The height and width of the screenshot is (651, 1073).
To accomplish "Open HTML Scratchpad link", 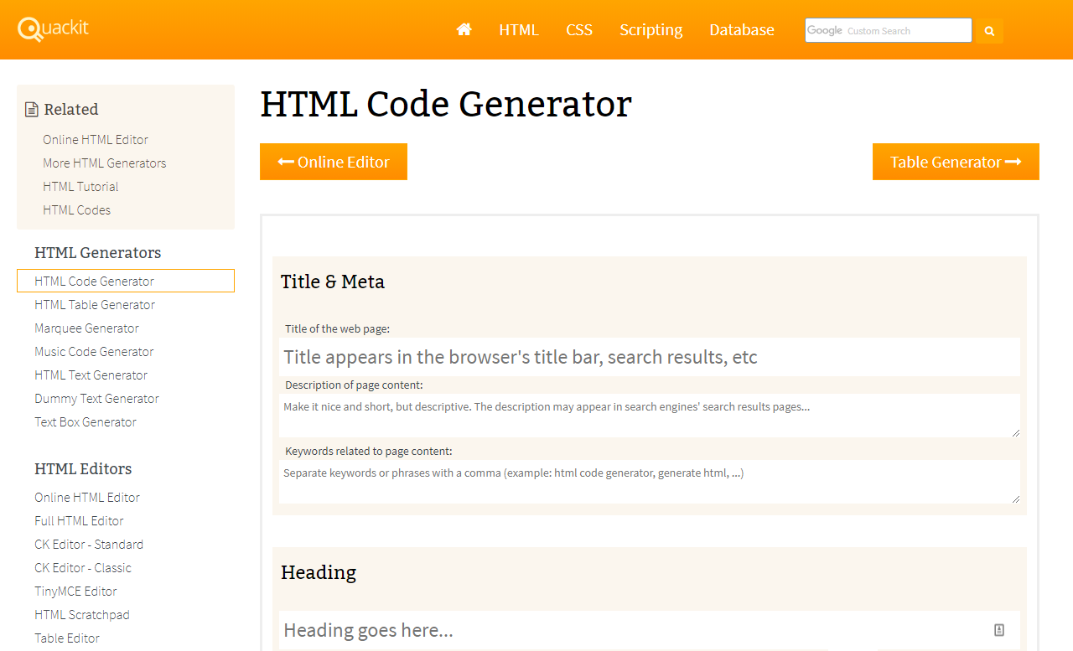I will tap(82, 614).
